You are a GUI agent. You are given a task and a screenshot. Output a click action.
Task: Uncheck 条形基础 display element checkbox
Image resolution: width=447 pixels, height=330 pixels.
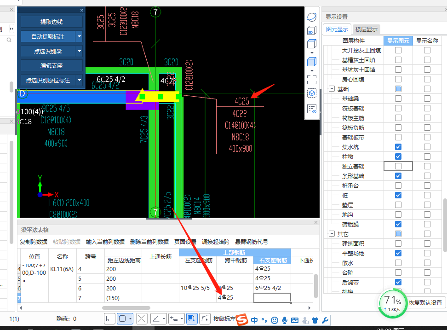click(398, 176)
